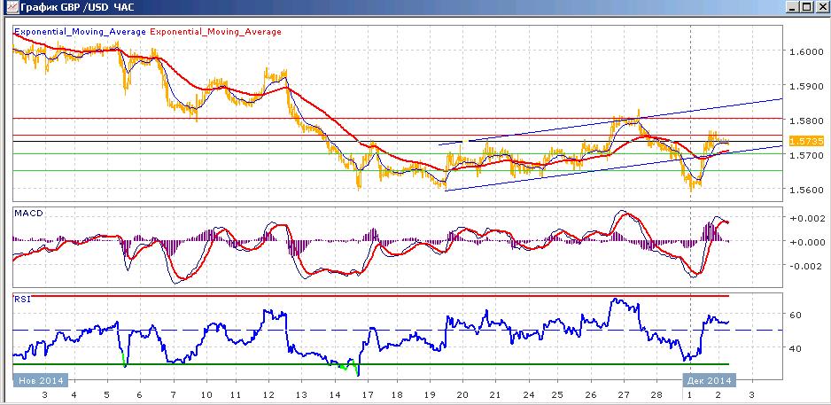Maximize the GBP/USD chart window
The image size is (831, 405).
805,7
